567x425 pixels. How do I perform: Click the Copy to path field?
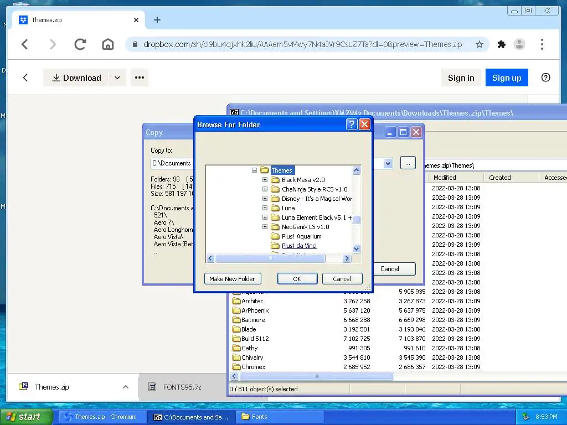coord(172,163)
